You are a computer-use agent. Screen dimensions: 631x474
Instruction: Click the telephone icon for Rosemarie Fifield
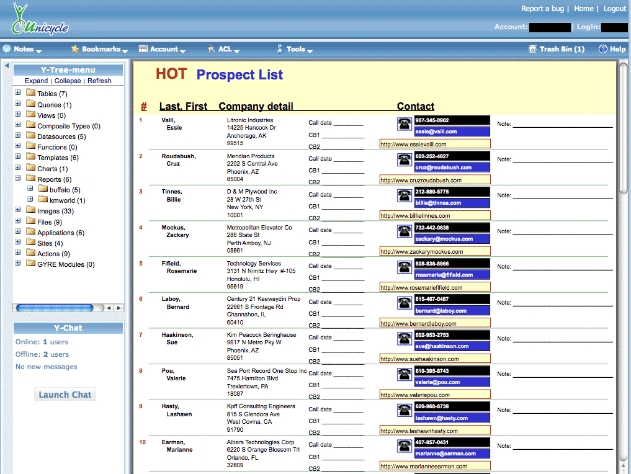[x=404, y=267]
